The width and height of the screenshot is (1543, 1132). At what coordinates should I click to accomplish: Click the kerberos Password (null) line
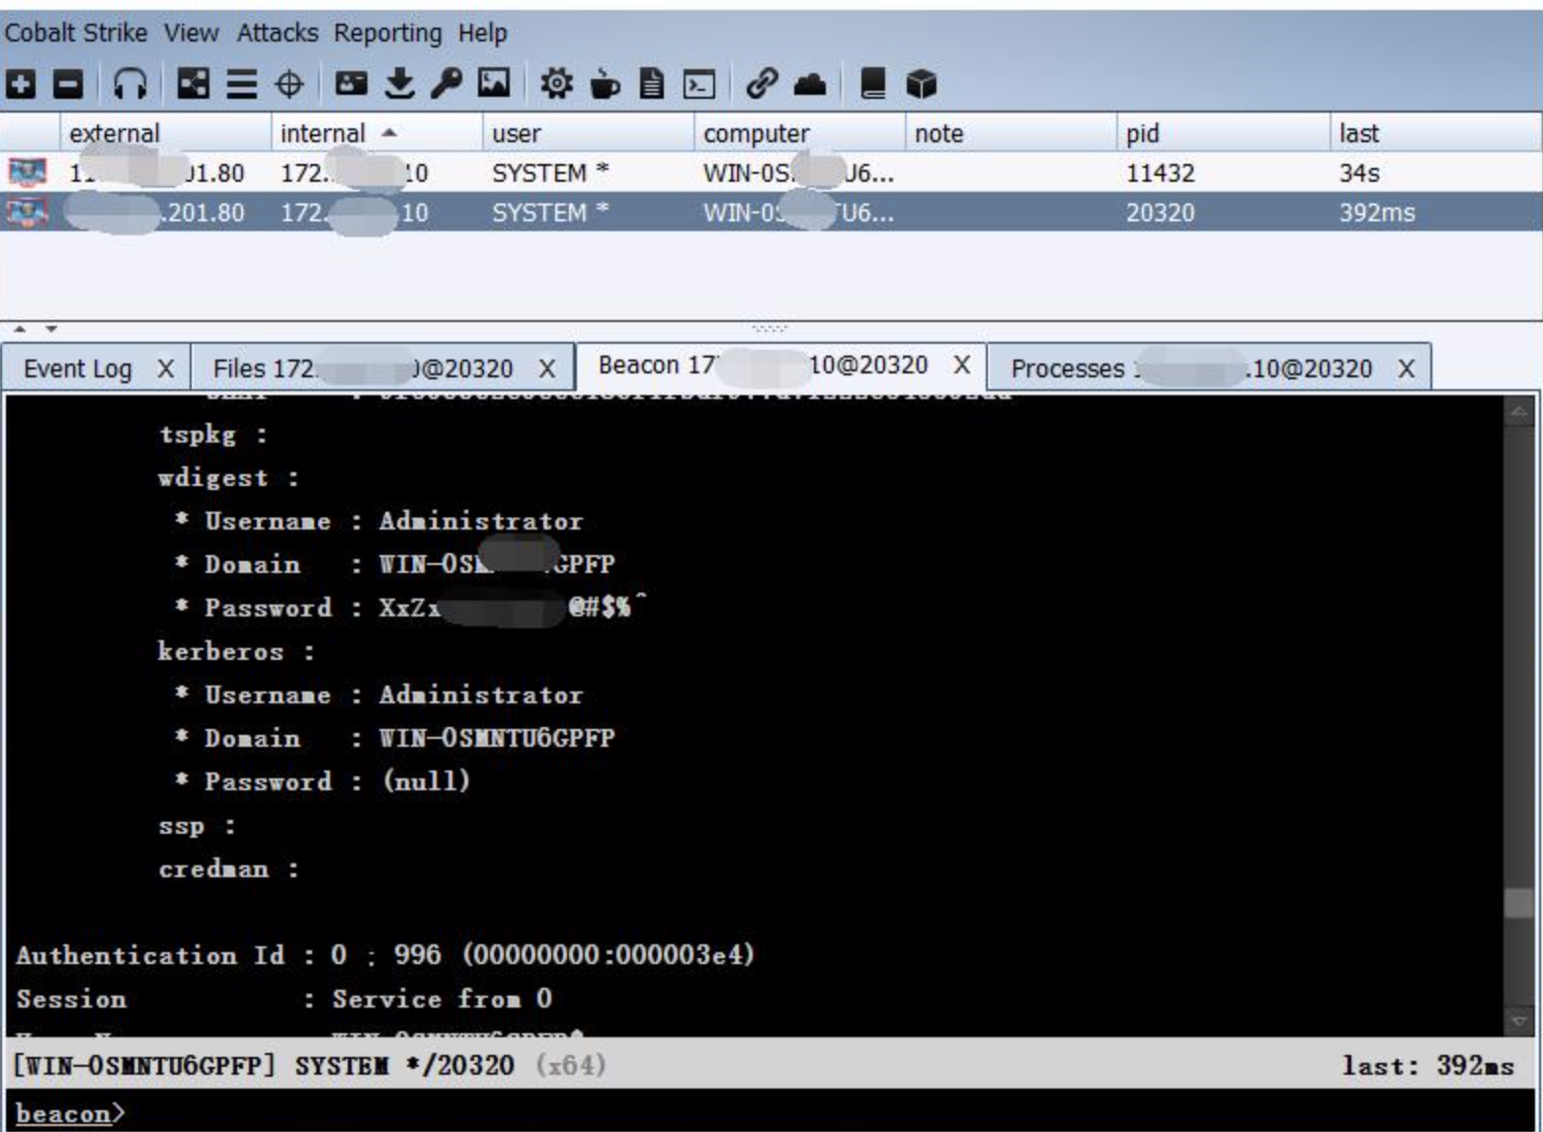322,780
